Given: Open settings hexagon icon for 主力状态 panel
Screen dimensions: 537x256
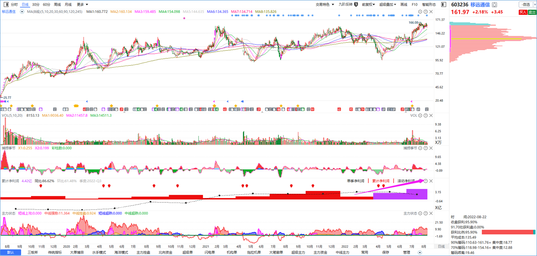Looking at the screenshot, I should pos(420,213).
